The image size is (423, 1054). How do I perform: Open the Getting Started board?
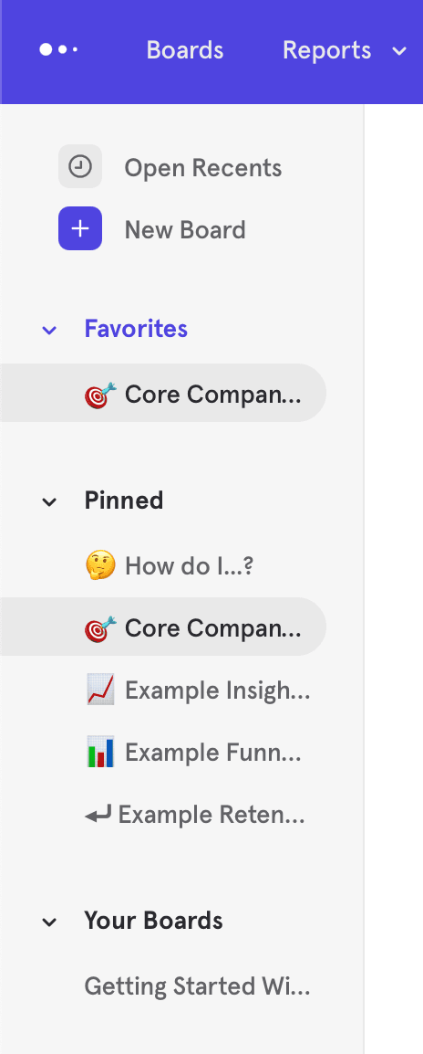click(197, 986)
